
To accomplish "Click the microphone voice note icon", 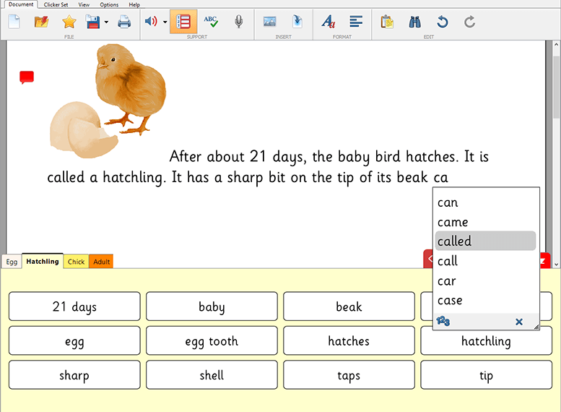I will pyautogui.click(x=238, y=22).
